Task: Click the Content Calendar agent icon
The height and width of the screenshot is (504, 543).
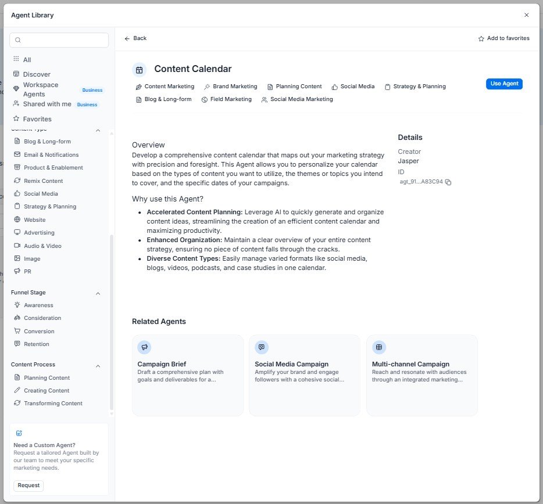Action: (139, 70)
